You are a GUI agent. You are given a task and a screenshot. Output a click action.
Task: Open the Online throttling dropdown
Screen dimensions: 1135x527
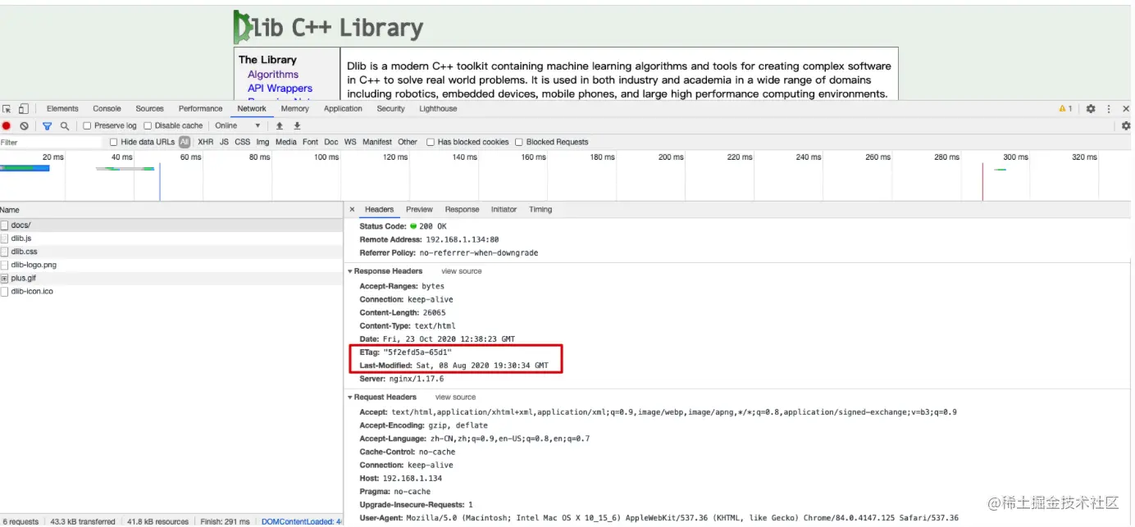click(x=238, y=126)
